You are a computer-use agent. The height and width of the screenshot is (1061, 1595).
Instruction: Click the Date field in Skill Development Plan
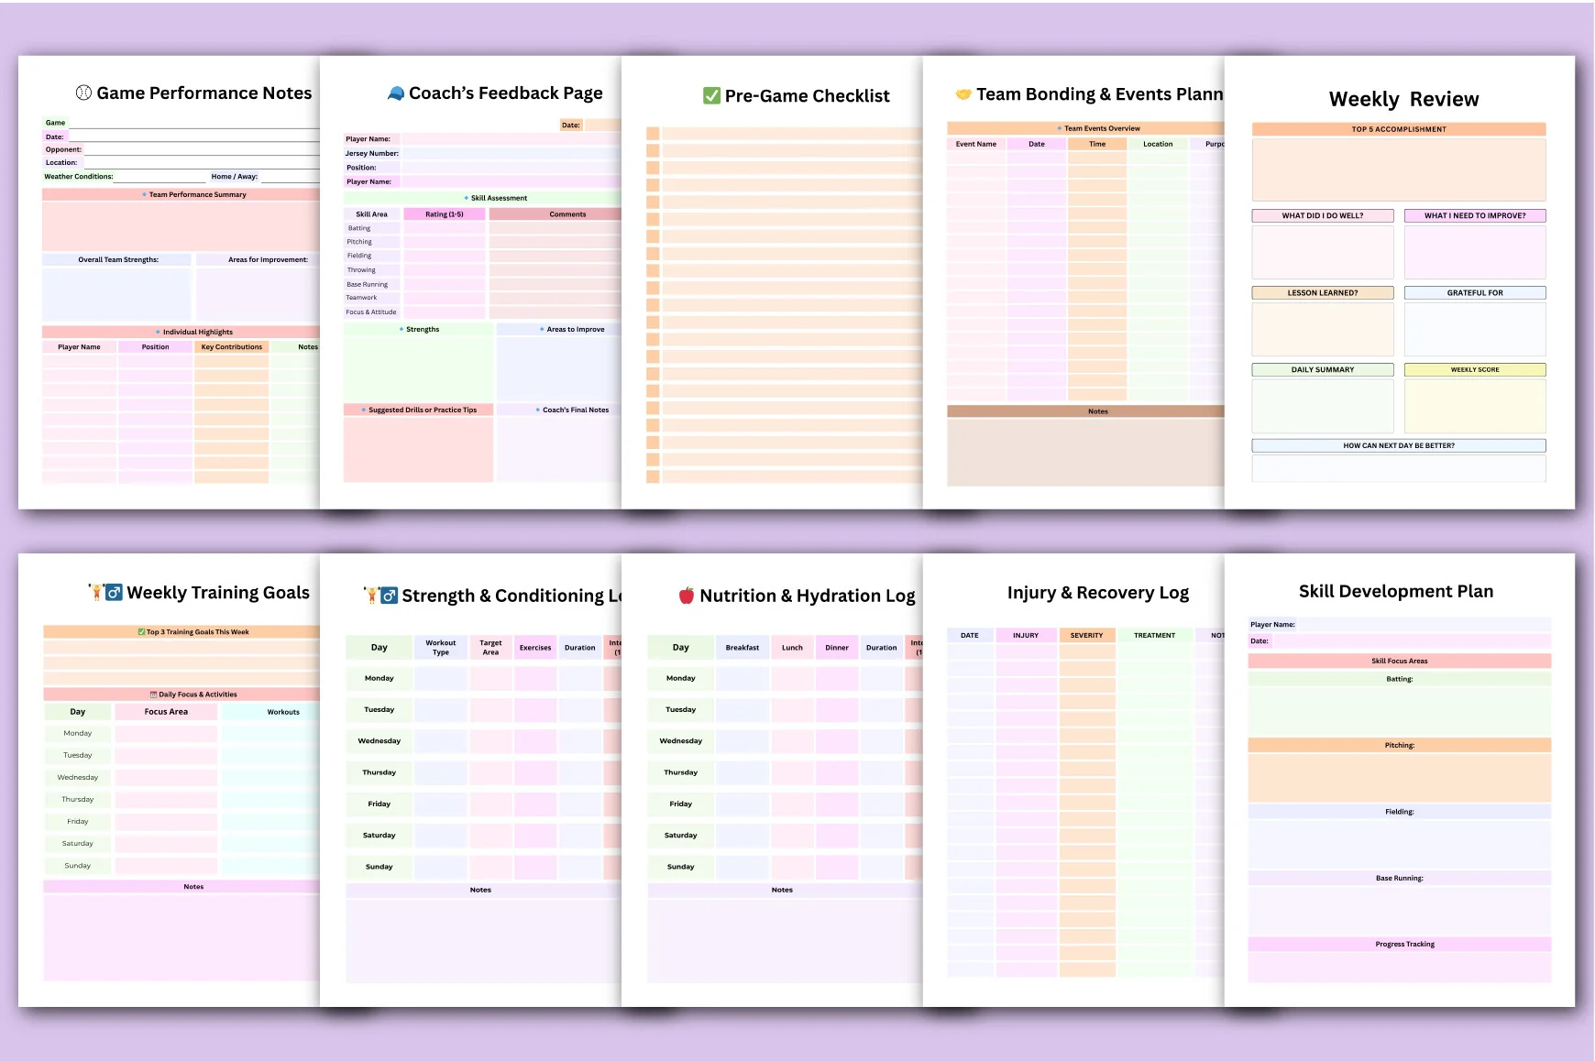click(1411, 641)
